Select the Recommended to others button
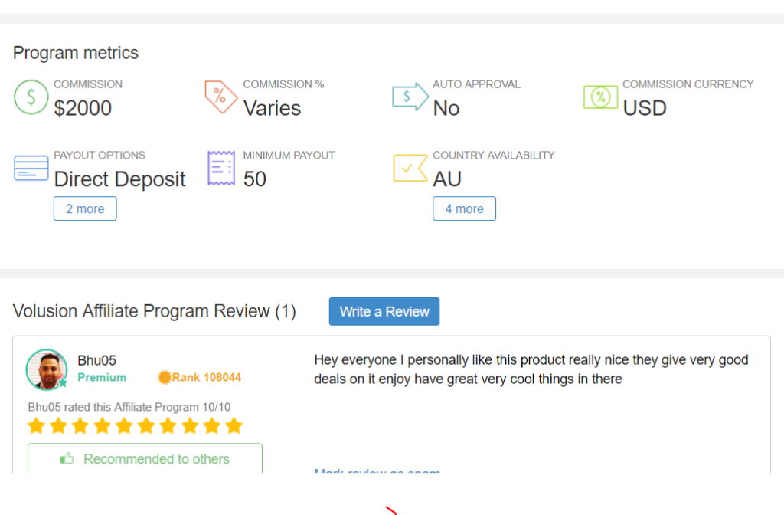This screenshot has height=515, width=784. (145, 458)
